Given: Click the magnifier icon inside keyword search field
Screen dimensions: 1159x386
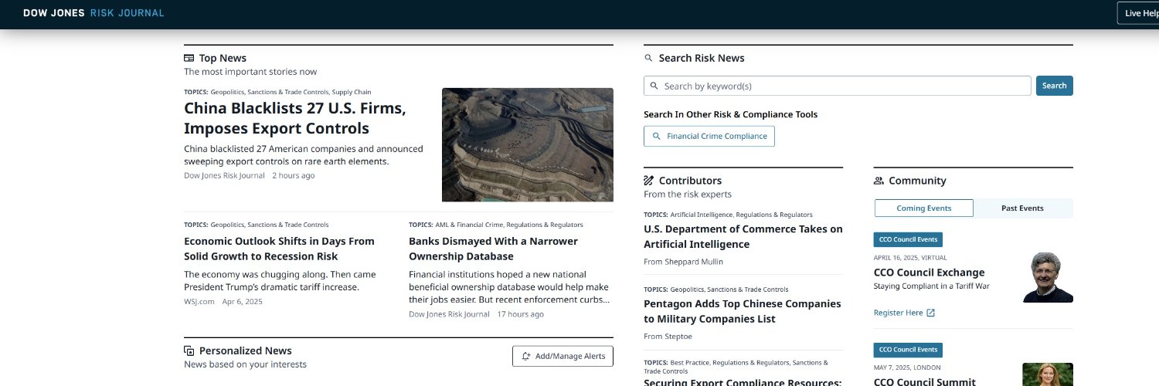Looking at the screenshot, I should click(x=654, y=86).
